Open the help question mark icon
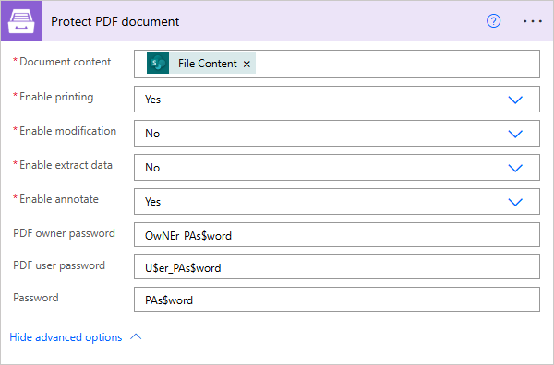 coord(493,21)
